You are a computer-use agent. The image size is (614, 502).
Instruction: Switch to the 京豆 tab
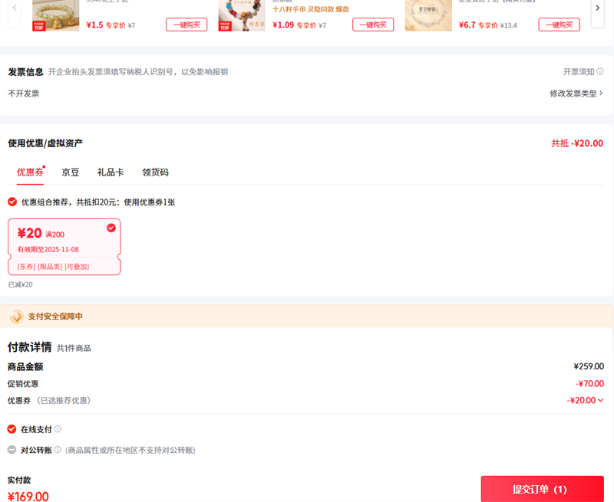tap(70, 172)
